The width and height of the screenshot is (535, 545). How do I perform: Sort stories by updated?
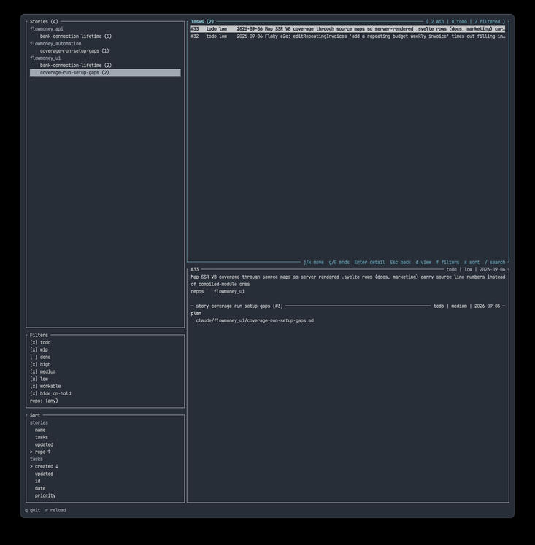[44, 444]
